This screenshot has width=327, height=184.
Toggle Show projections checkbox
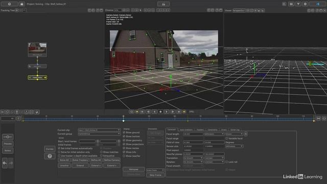pos(124,144)
